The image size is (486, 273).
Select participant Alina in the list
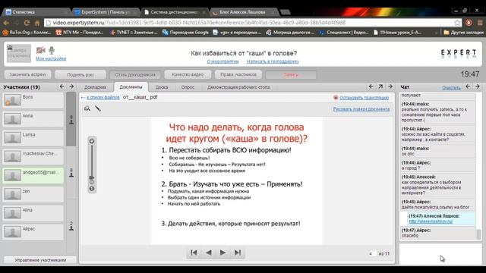point(33,213)
